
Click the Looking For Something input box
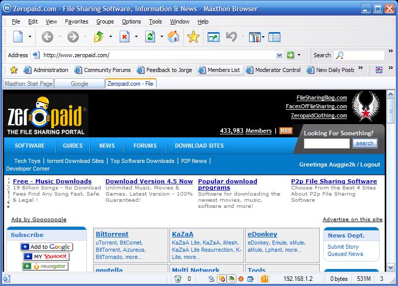(x=327, y=144)
